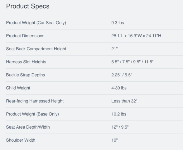Select the Rear-facing Harnessed Height label
183x150 pixels.
pos(35,101)
